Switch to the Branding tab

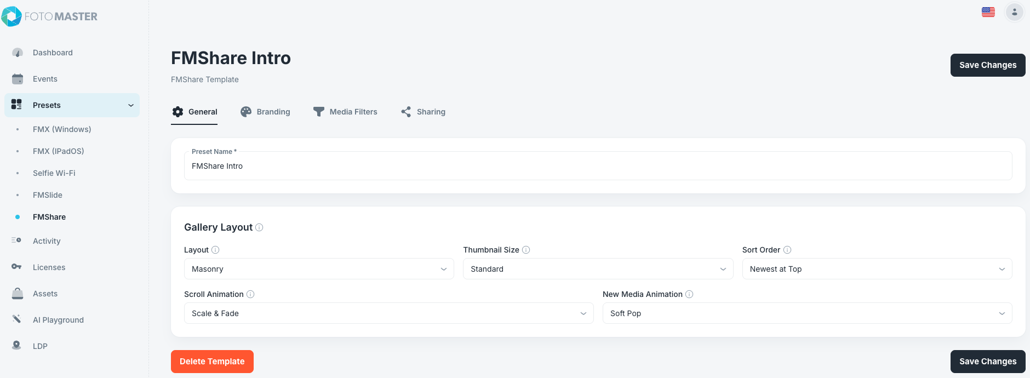265,112
